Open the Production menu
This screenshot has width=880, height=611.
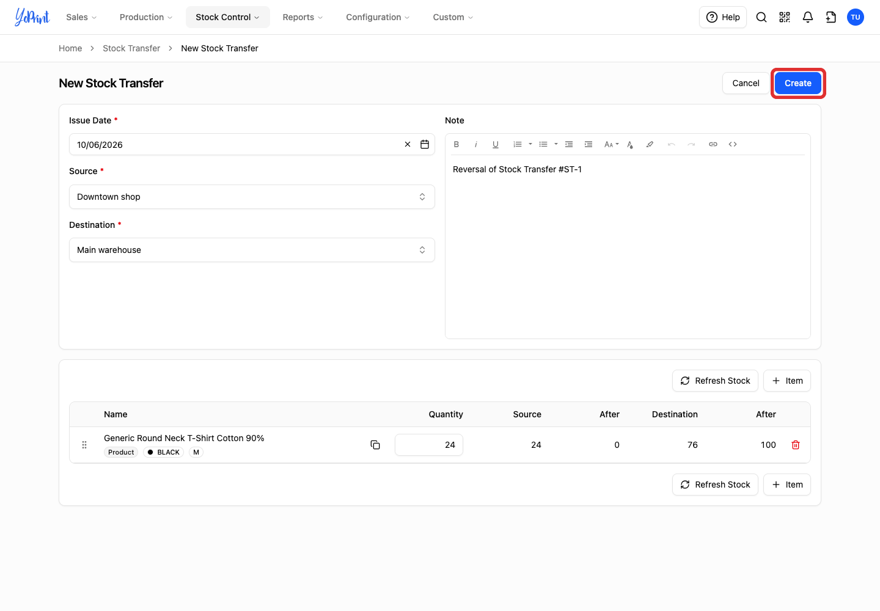point(146,17)
